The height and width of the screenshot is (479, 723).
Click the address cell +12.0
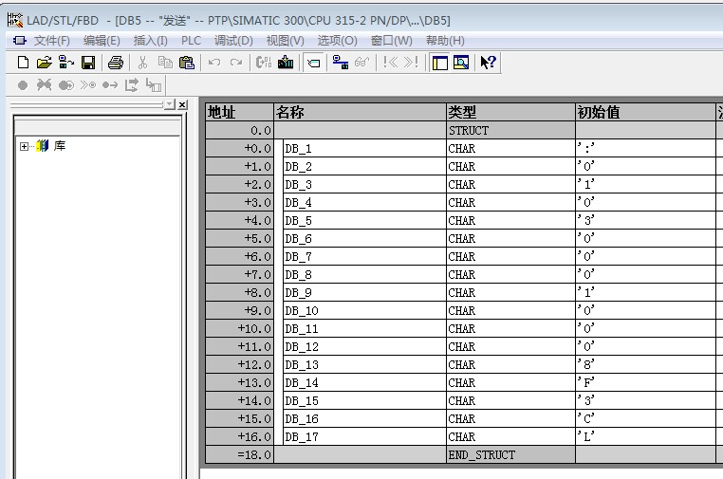pos(239,364)
